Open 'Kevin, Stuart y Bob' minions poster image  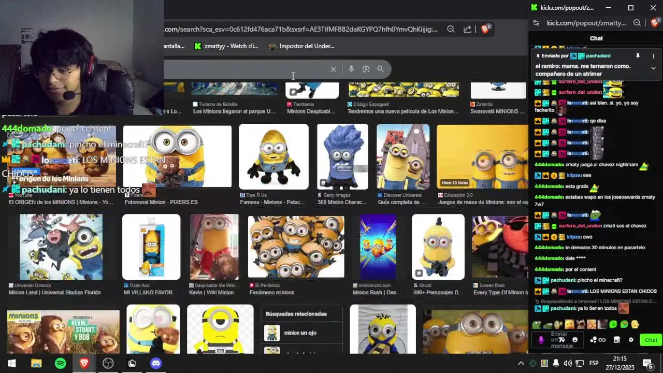[63, 332]
